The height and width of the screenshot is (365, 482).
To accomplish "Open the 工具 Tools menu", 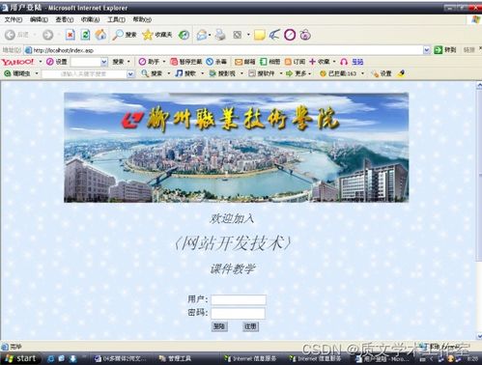I will tap(116, 20).
